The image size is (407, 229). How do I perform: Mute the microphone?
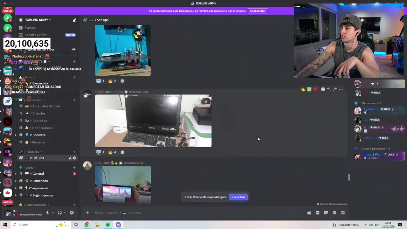coord(48,213)
